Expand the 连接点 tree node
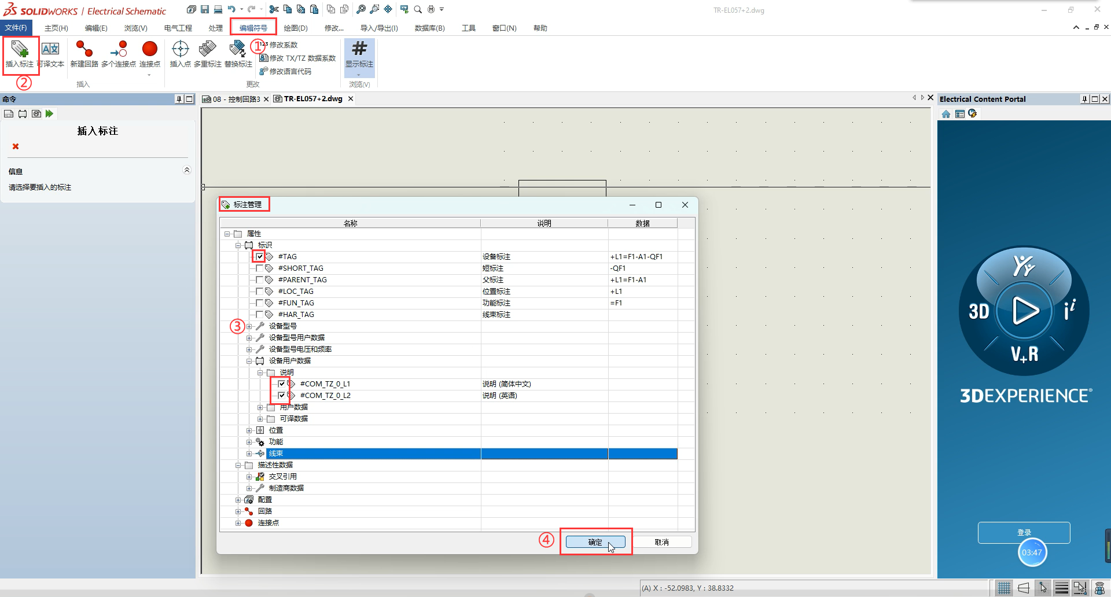This screenshot has height=597, width=1111. point(238,523)
